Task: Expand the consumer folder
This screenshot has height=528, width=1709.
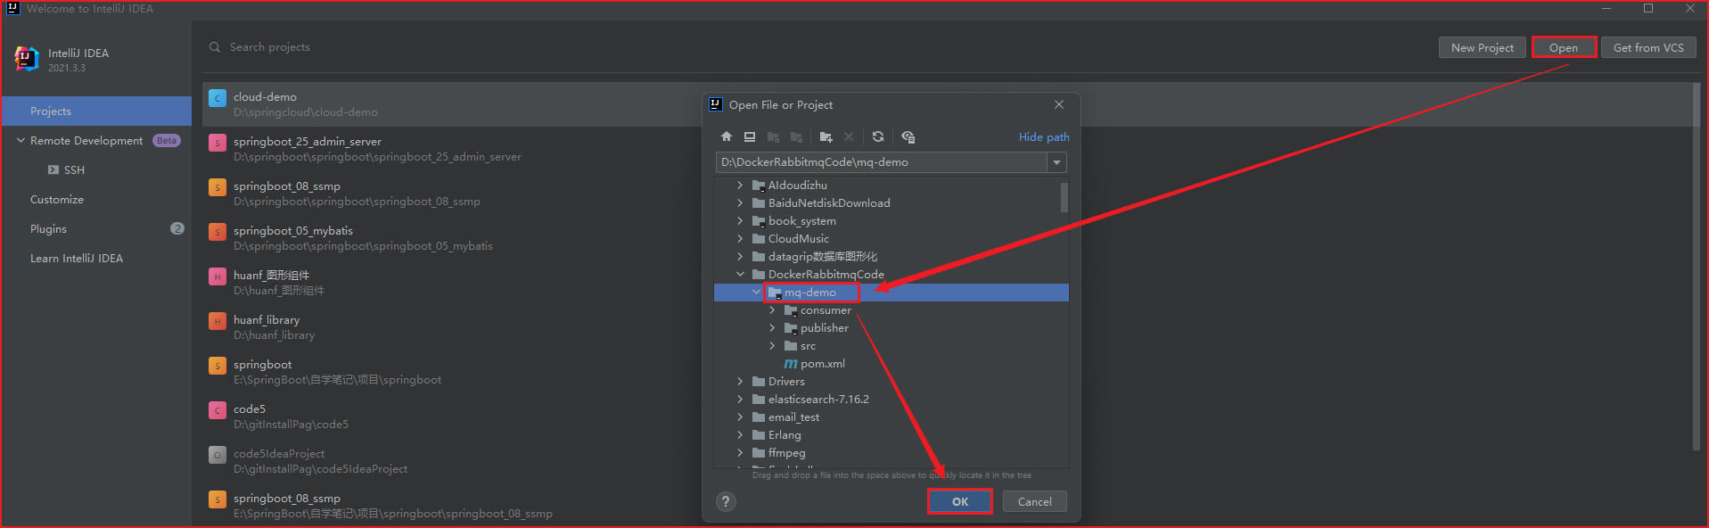Action: (772, 310)
